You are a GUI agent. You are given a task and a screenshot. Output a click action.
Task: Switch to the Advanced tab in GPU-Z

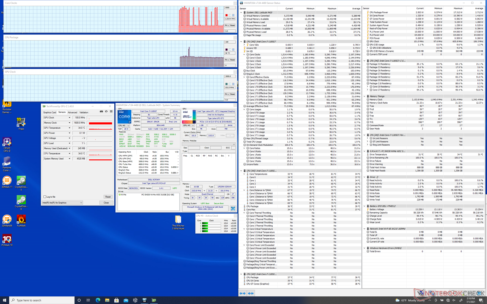[x=72, y=112]
